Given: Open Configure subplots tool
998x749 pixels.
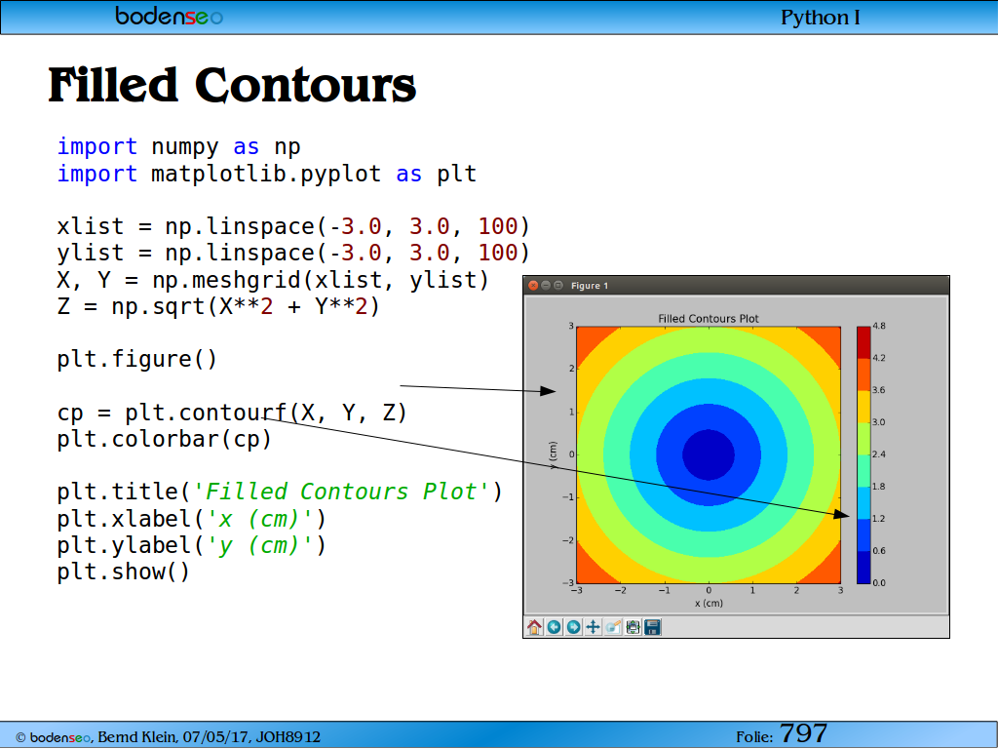Looking at the screenshot, I should click(x=633, y=627).
